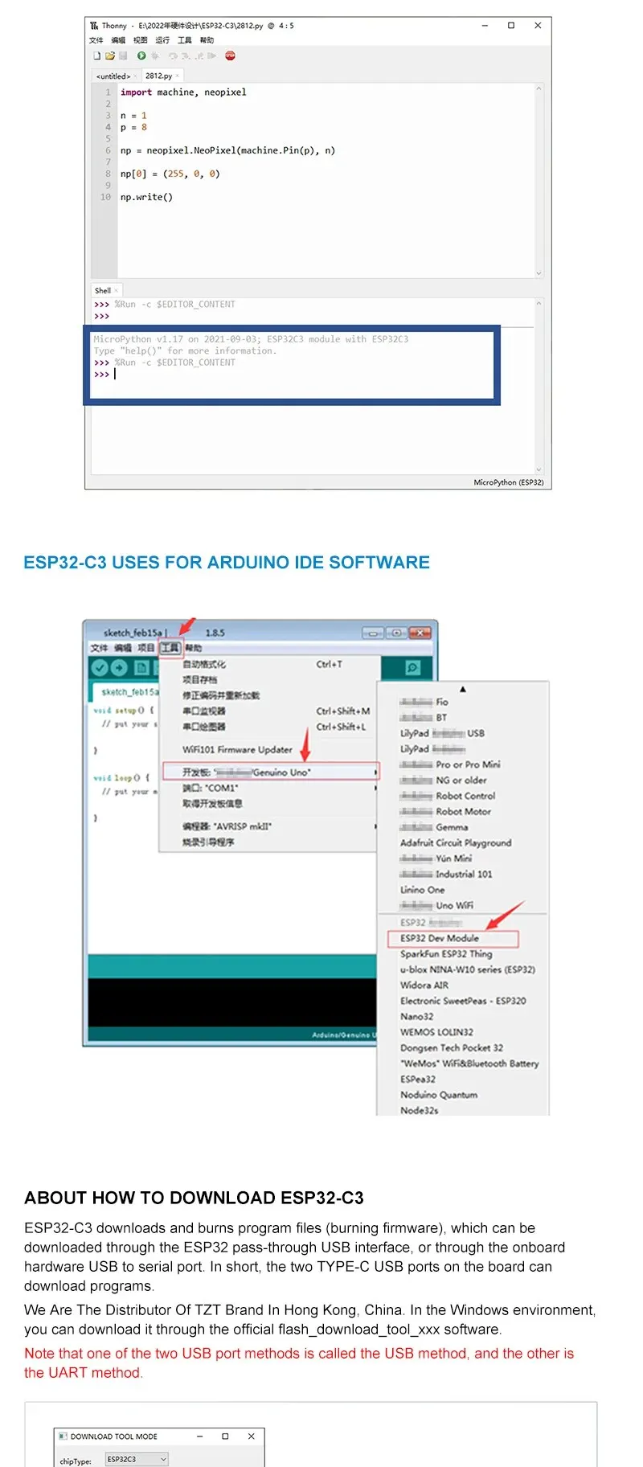Close the untitled tab in Thonny
Image resolution: width=643 pixels, height=1467 pixels.
(135, 76)
